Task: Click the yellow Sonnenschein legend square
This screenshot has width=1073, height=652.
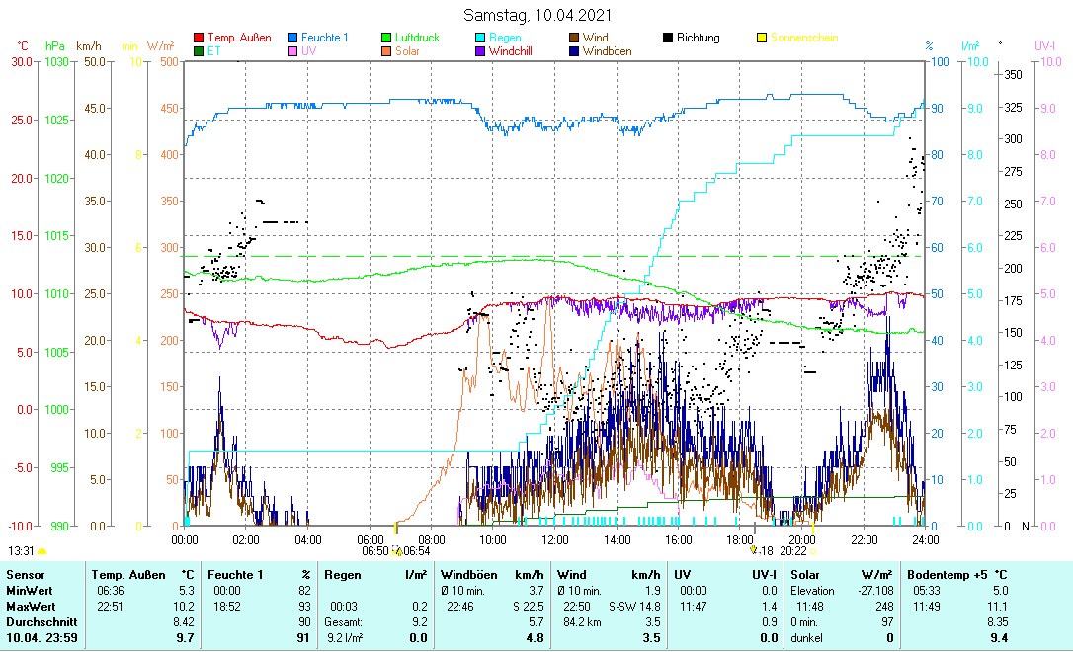Action: point(762,39)
